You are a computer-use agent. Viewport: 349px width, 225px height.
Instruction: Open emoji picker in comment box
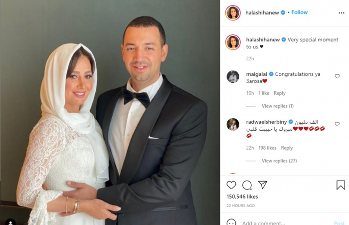click(x=231, y=223)
